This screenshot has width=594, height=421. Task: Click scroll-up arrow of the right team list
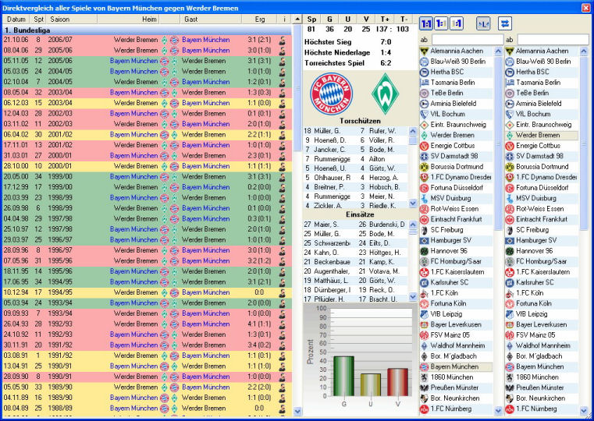(x=584, y=51)
